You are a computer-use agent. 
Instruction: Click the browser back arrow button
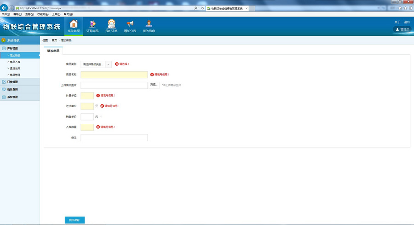(x=5, y=8)
